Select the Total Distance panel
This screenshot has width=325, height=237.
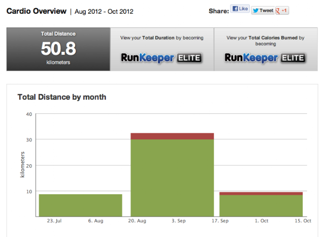pos(58,49)
